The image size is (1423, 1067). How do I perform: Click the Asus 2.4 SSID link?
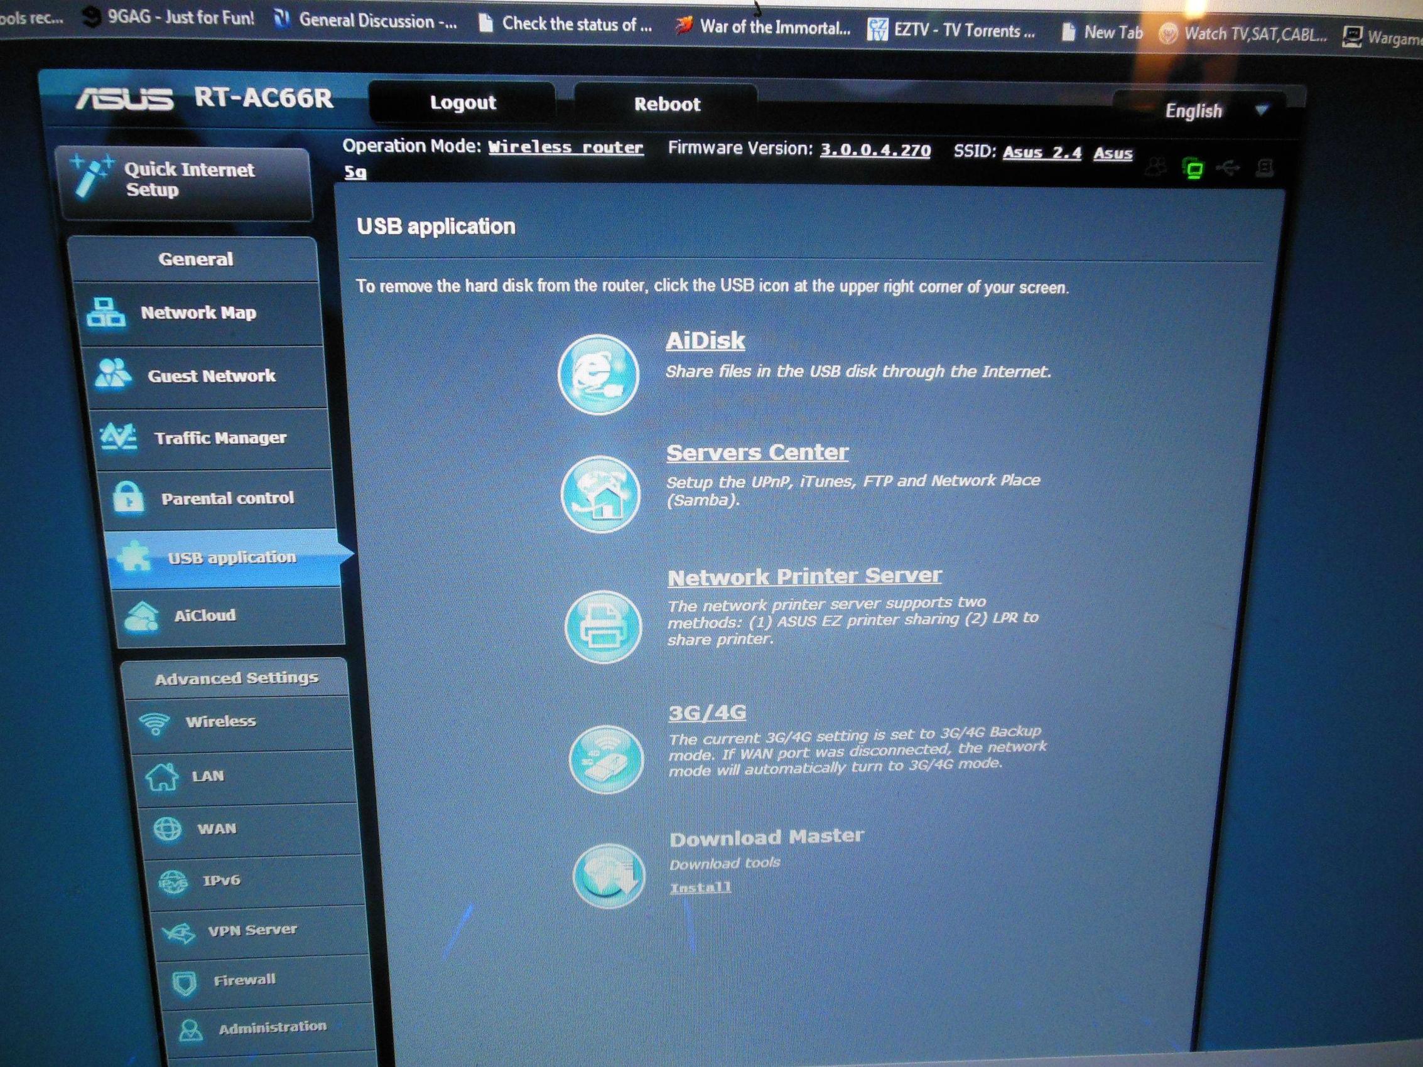[1042, 153]
